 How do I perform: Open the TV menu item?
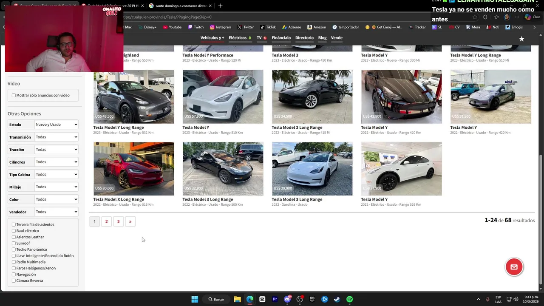261,38
